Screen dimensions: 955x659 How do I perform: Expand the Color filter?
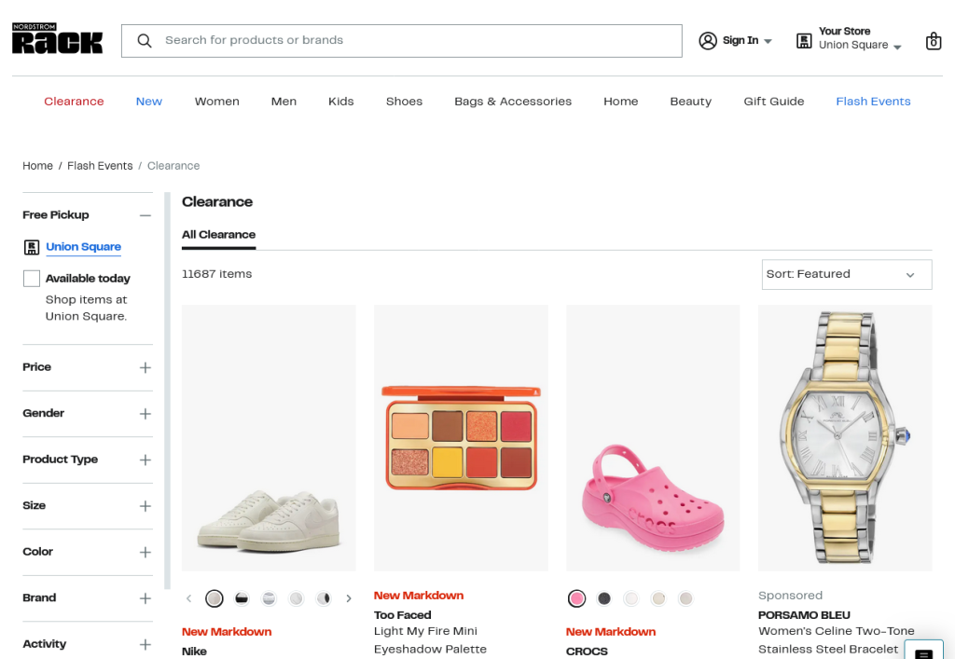pos(145,553)
